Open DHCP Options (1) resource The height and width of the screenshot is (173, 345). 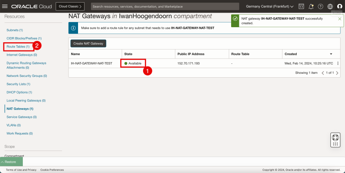(x=19, y=92)
